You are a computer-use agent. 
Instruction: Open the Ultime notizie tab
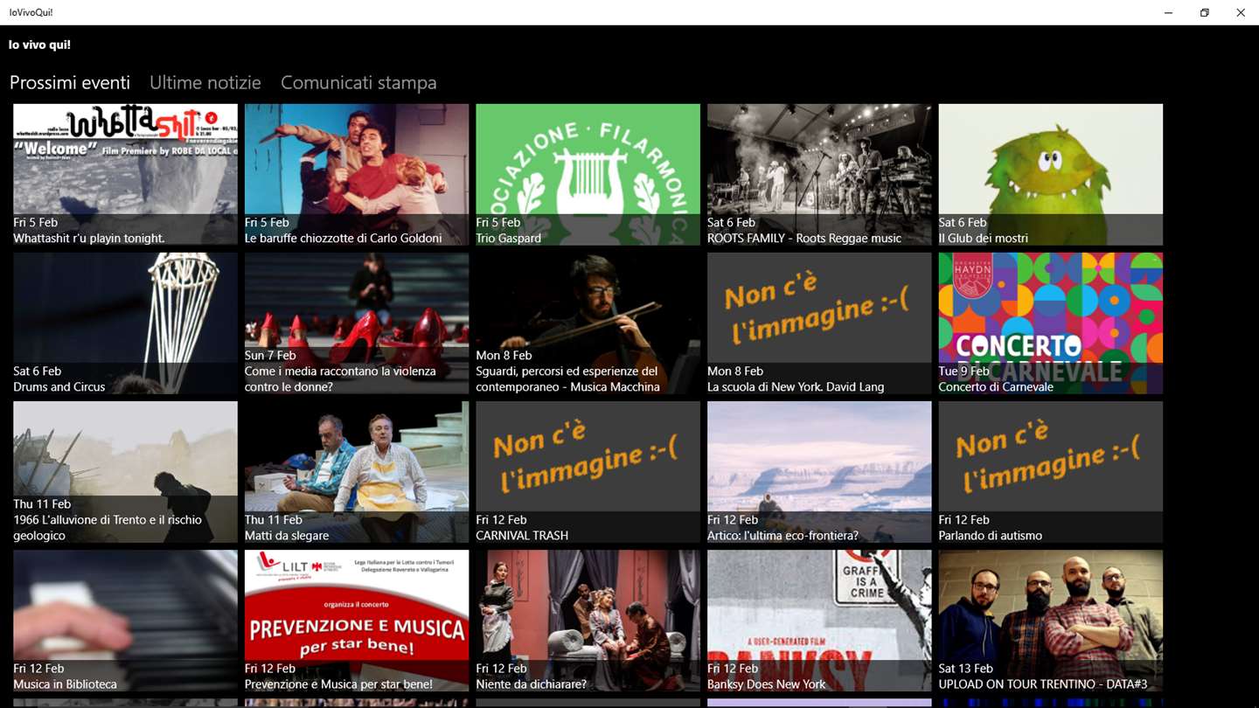[205, 82]
